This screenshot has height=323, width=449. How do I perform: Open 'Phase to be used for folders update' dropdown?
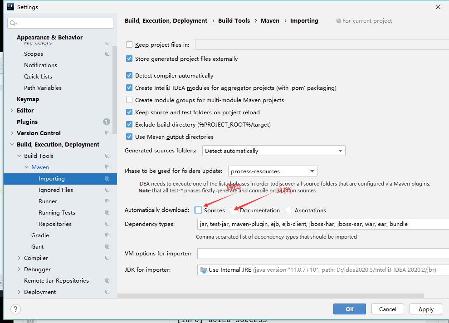coord(273,171)
